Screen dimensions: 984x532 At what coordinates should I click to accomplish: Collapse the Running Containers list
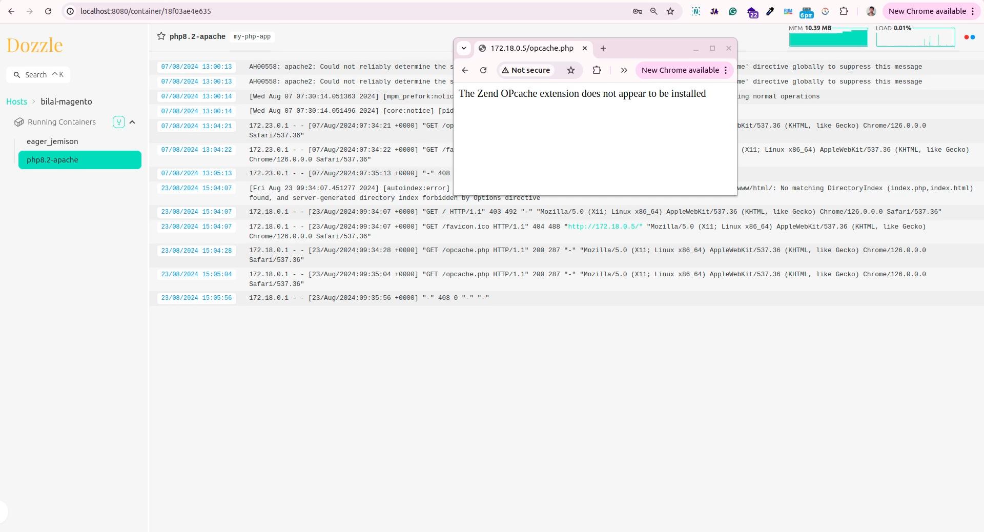(132, 122)
